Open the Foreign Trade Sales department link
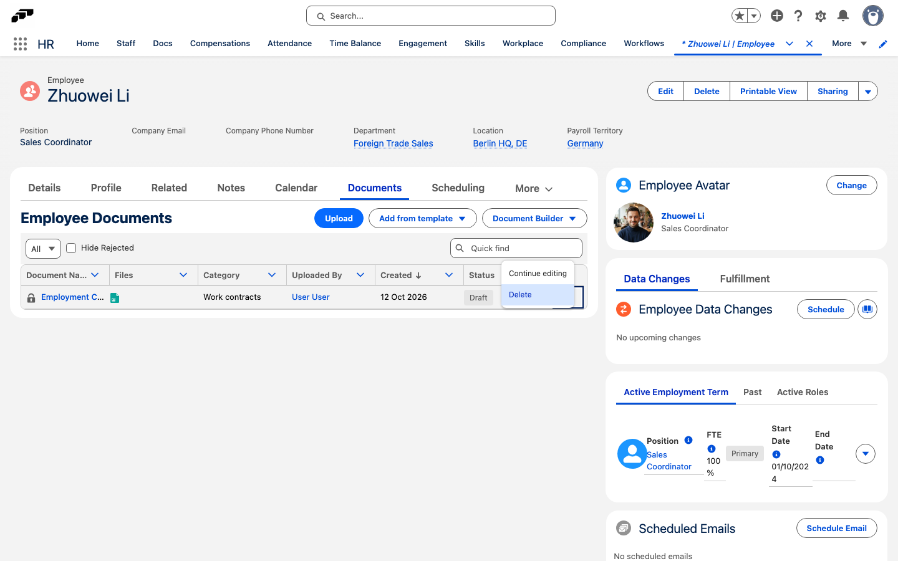Viewport: 898px width, 561px height. [393, 143]
